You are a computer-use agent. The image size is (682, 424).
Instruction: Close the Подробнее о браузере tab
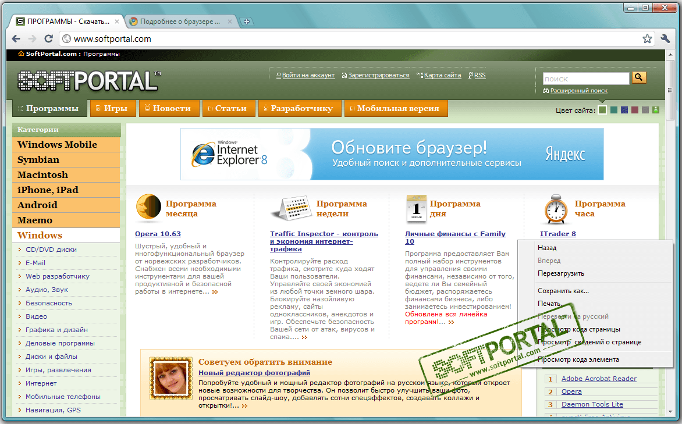230,22
